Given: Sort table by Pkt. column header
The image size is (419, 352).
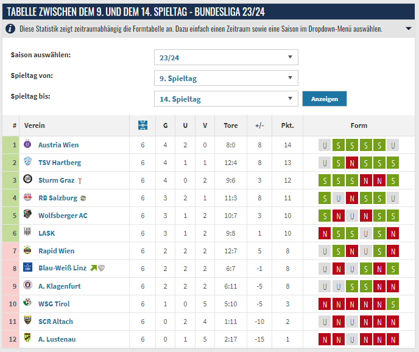Looking at the screenshot, I should pos(287,125).
